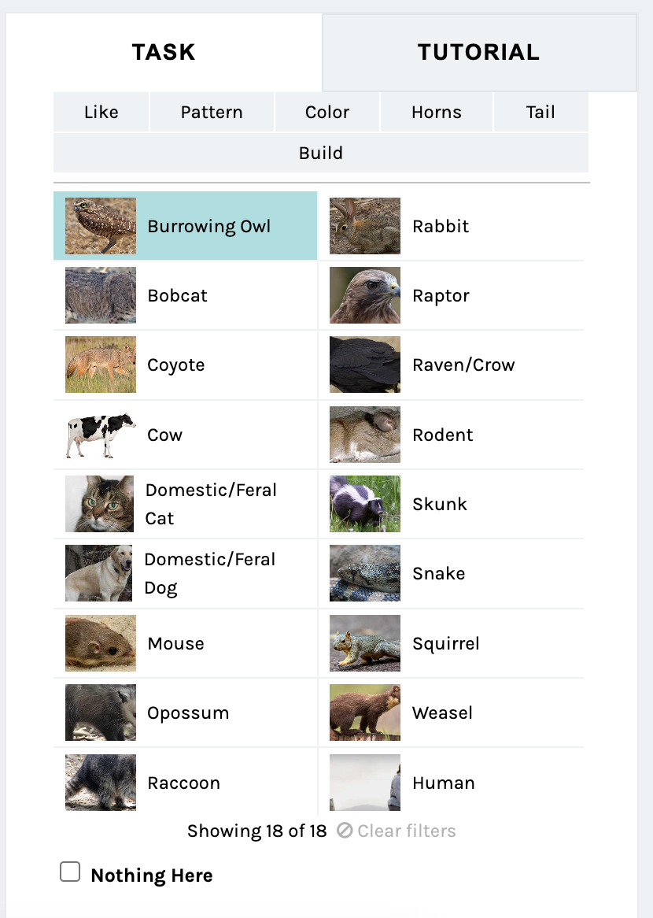Select the Human option
Image resolution: width=653 pixels, height=918 pixels.
[451, 783]
